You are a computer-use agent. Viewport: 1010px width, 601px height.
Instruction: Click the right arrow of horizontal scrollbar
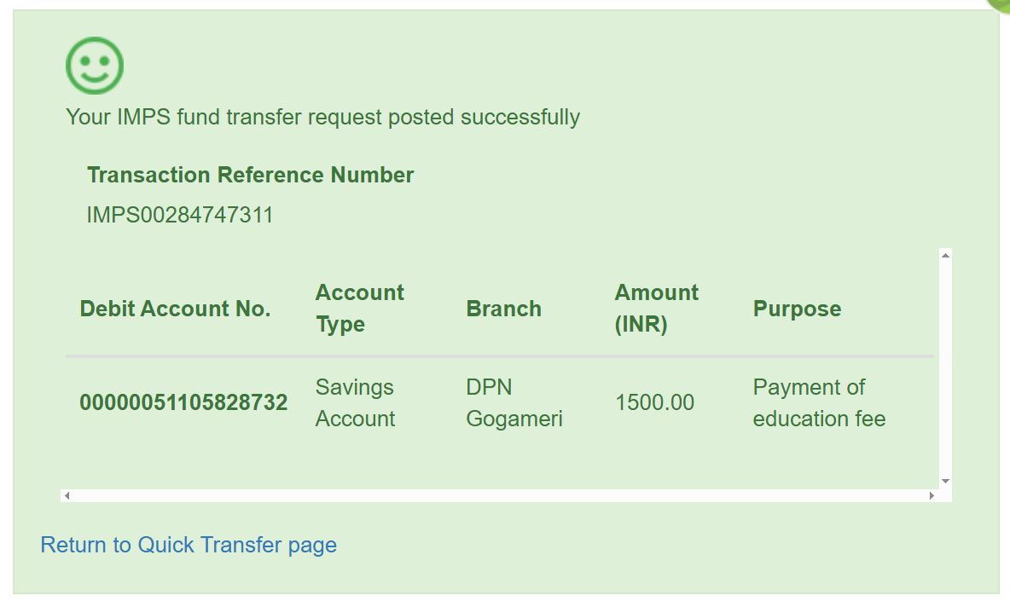[931, 495]
